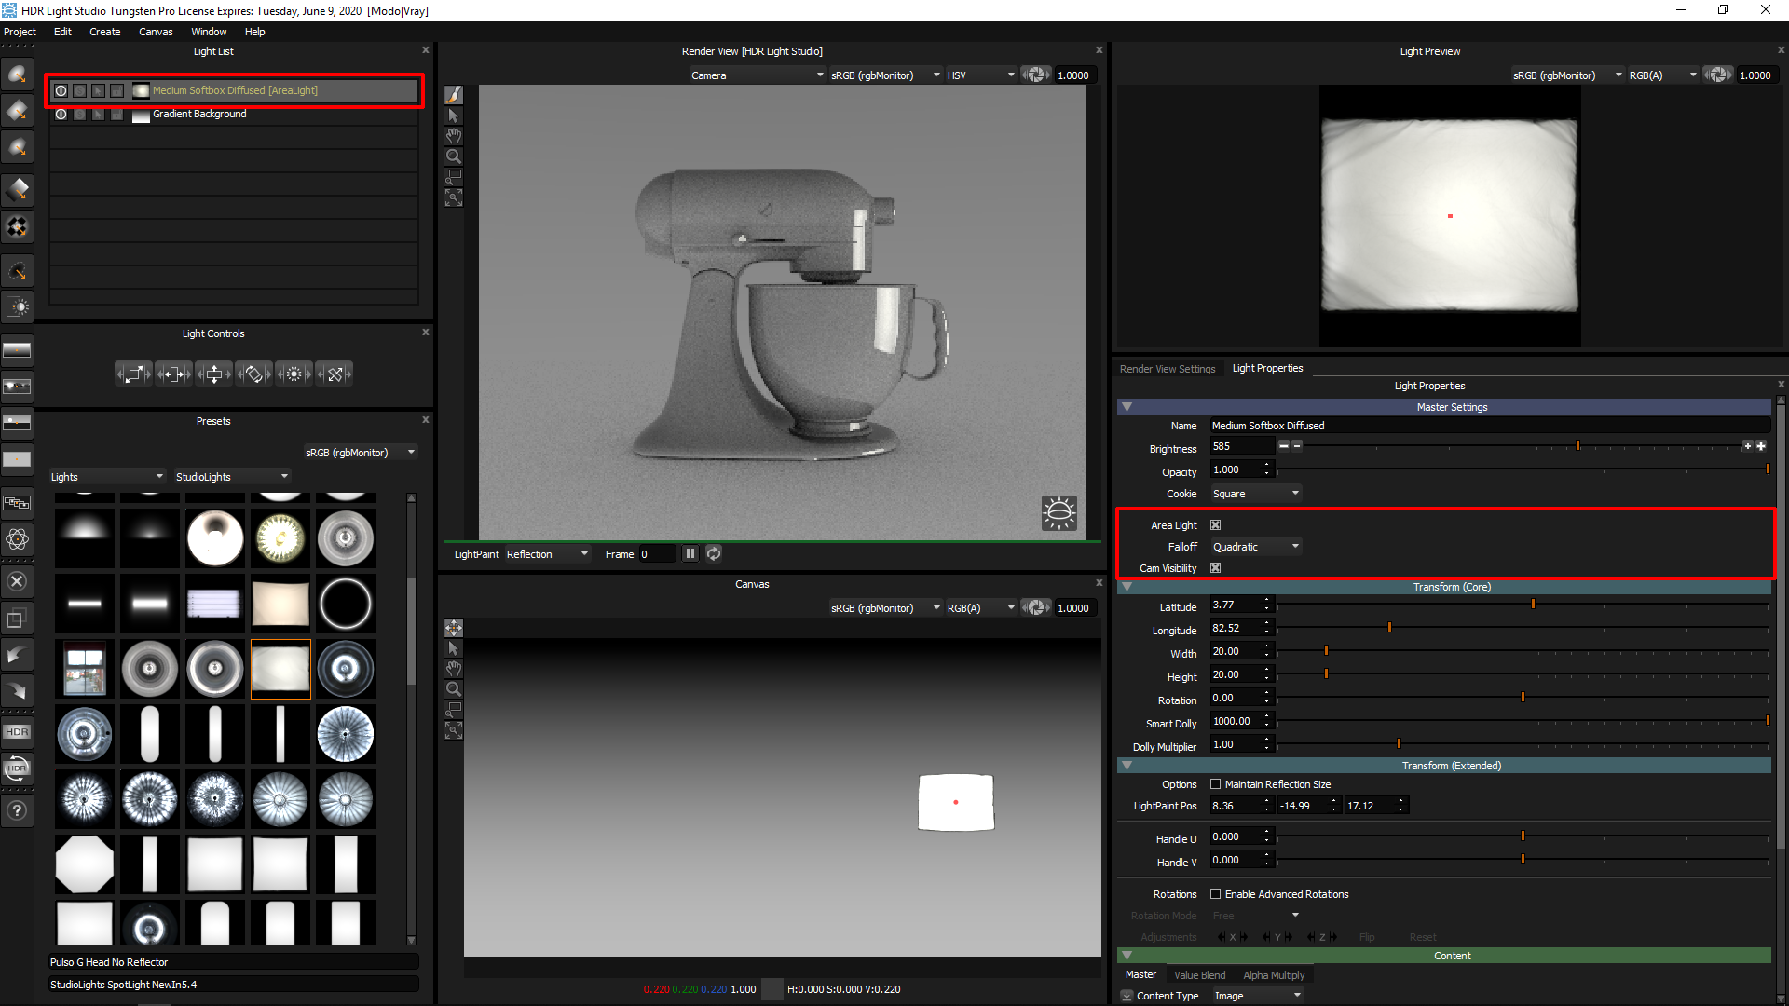Select the arrow pointer tool in Render View
Screen dimensions: 1789x1006
click(454, 116)
